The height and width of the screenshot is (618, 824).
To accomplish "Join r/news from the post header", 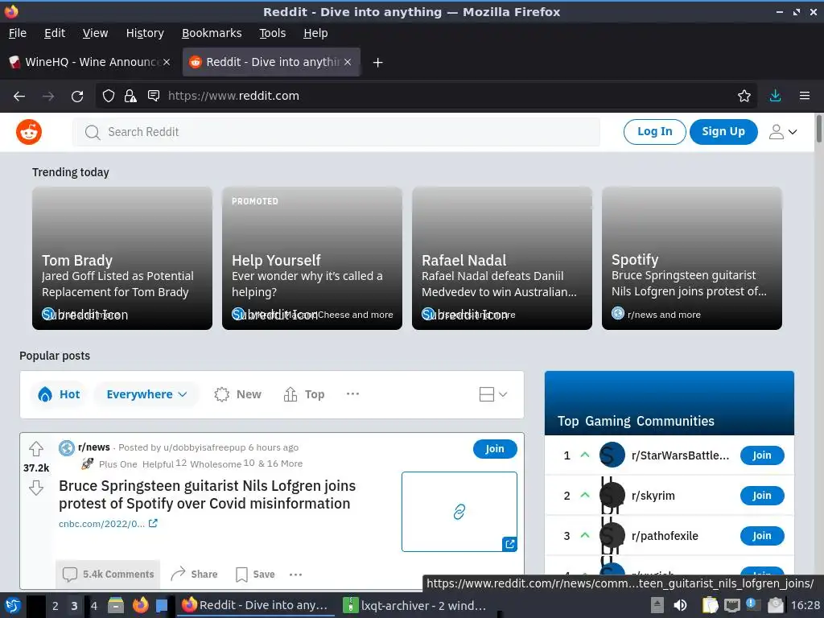I will (x=495, y=449).
